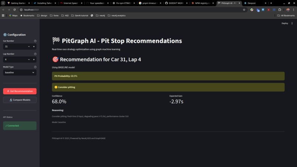Screen dimensions: 297x167
Task: Go back with the browser back arrow
Action: [x=3, y=10]
